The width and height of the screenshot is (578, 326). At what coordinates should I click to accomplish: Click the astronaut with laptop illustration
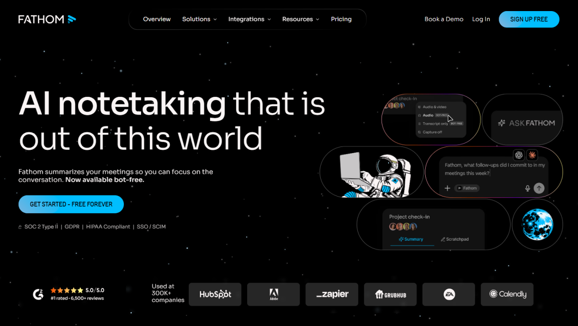point(375,175)
